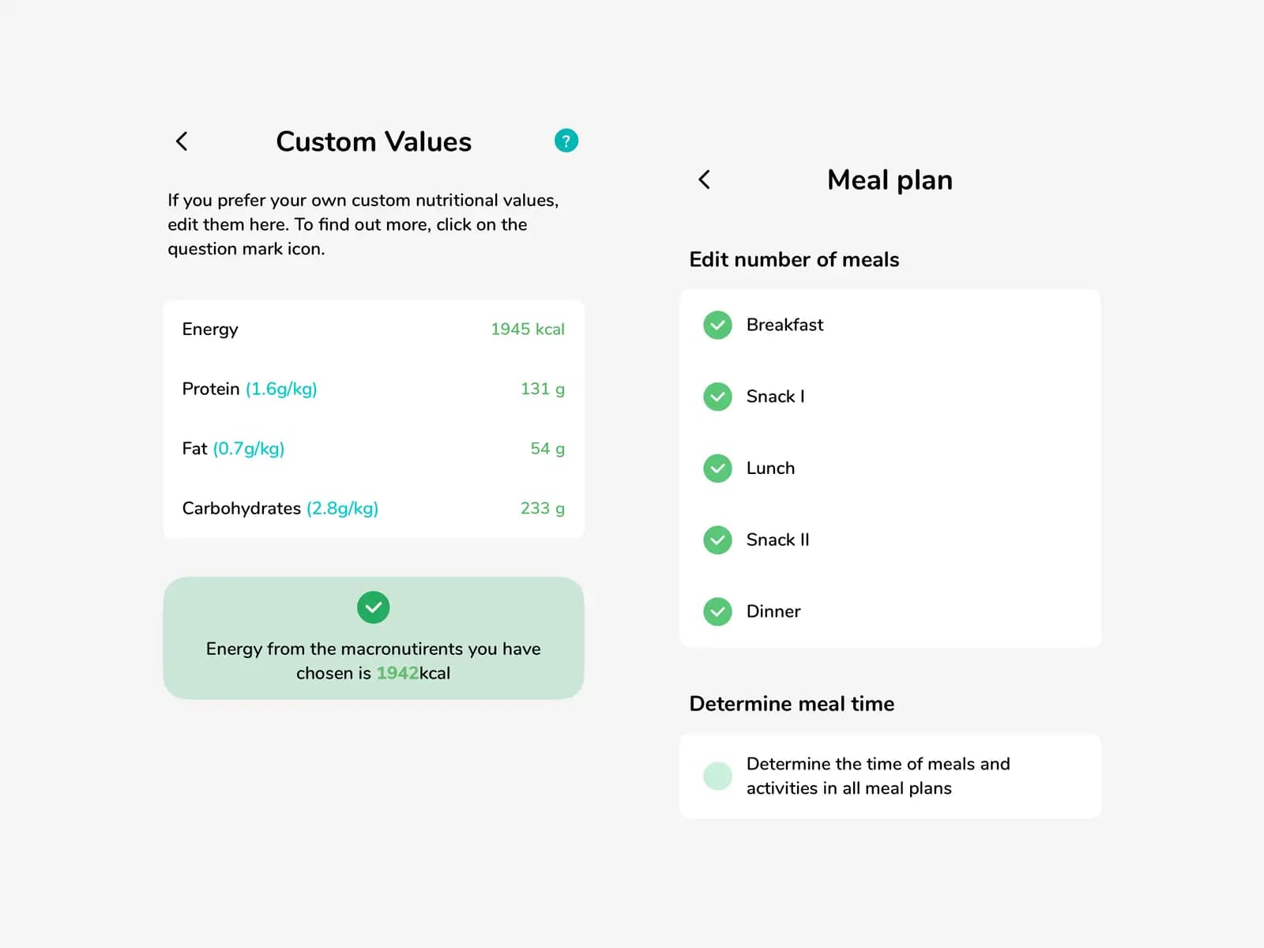This screenshot has height=948, width=1264.
Task: Go back from Meal plan screen
Action: click(705, 180)
